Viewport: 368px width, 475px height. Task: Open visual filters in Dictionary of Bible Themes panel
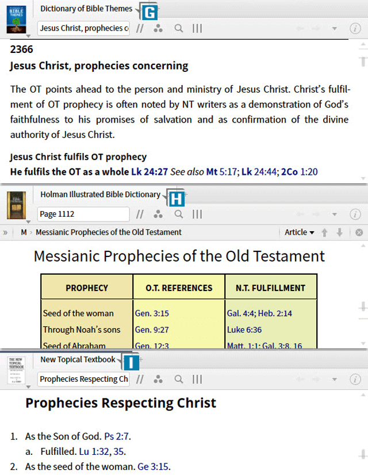pyautogui.click(x=159, y=28)
